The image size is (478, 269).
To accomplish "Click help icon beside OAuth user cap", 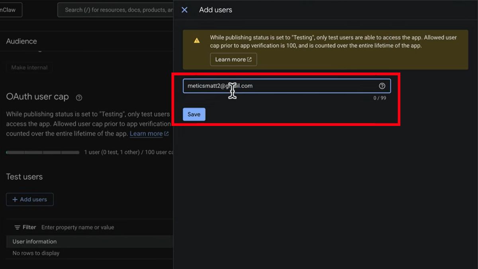I will click(79, 97).
